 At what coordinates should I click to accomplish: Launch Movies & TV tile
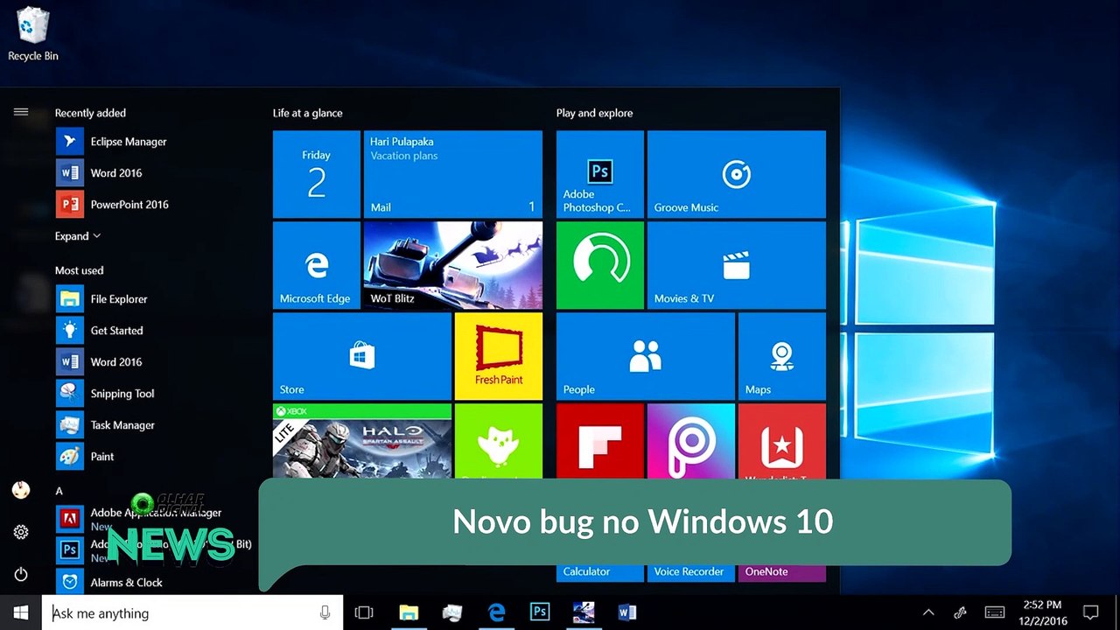click(x=737, y=265)
